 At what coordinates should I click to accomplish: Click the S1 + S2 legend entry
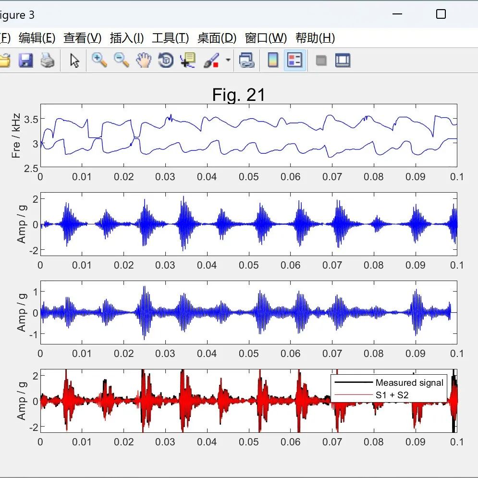click(392, 395)
